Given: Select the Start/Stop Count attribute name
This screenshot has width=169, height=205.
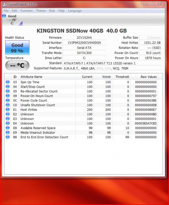Looking at the screenshot, I should click(33, 87).
